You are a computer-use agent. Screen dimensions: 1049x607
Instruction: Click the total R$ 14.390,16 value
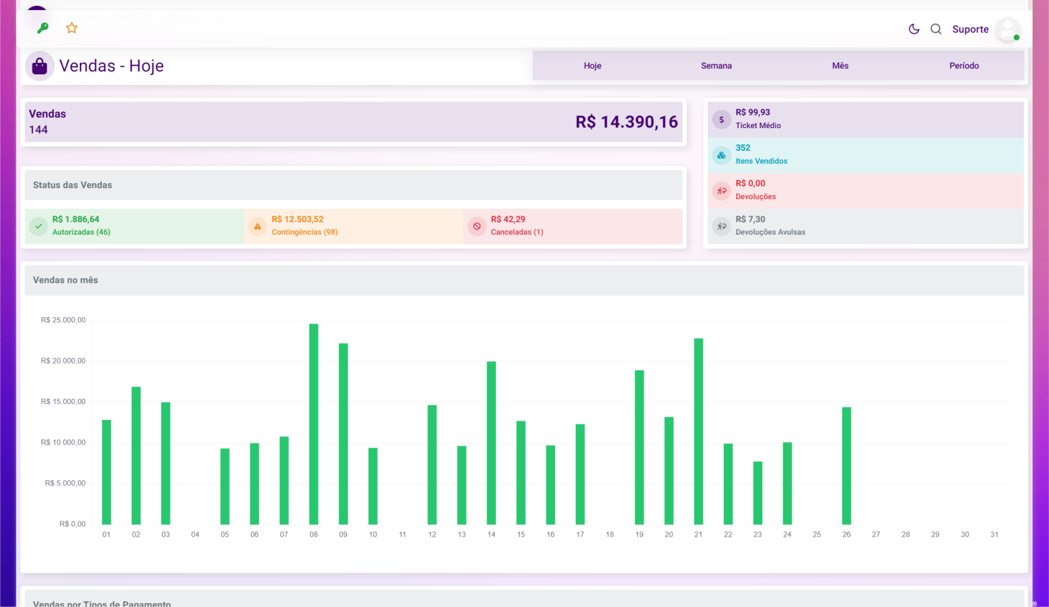[x=627, y=122]
